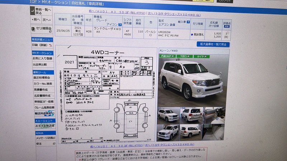The height and width of the screenshot is (161, 287).
Task: Open bottom link 次へ (トヨタ タウンエース)
Action: [x=170, y=145]
